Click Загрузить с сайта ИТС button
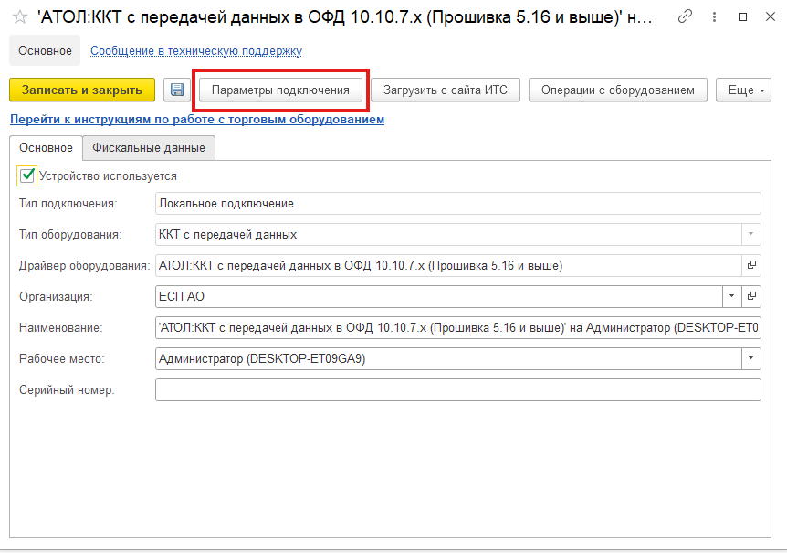 (446, 90)
